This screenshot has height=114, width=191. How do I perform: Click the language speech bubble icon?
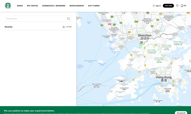pos(182,6)
